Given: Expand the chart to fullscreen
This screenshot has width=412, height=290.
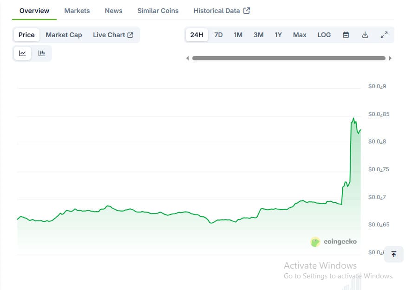Looking at the screenshot, I should click(384, 35).
